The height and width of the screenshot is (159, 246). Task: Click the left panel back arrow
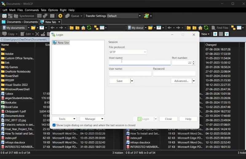point(53,28)
